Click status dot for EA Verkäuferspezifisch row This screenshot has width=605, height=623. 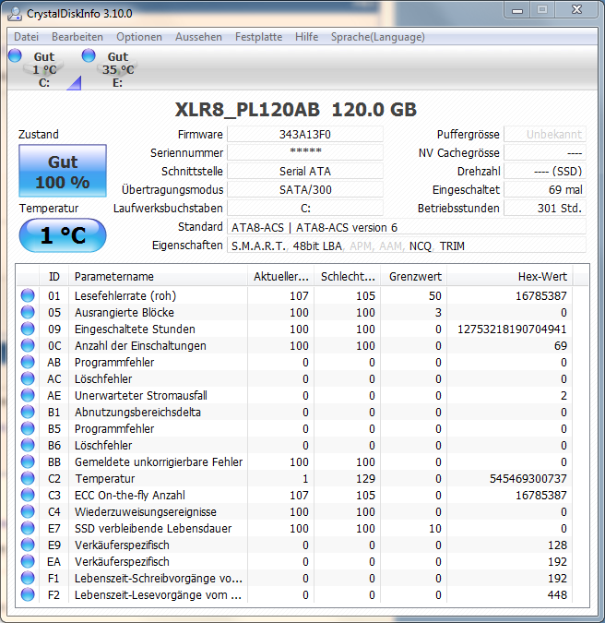click(x=28, y=561)
